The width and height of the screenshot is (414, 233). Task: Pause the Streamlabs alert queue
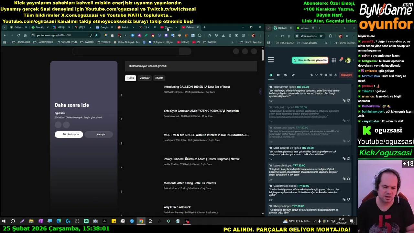point(326,75)
